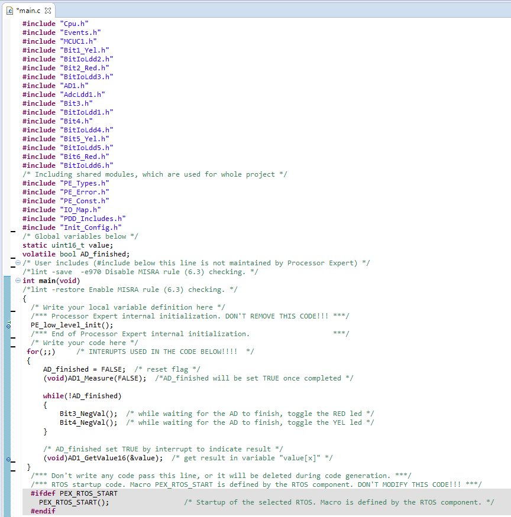
Task: Click the 'toggle the RED led' comment
Action: 250,414
